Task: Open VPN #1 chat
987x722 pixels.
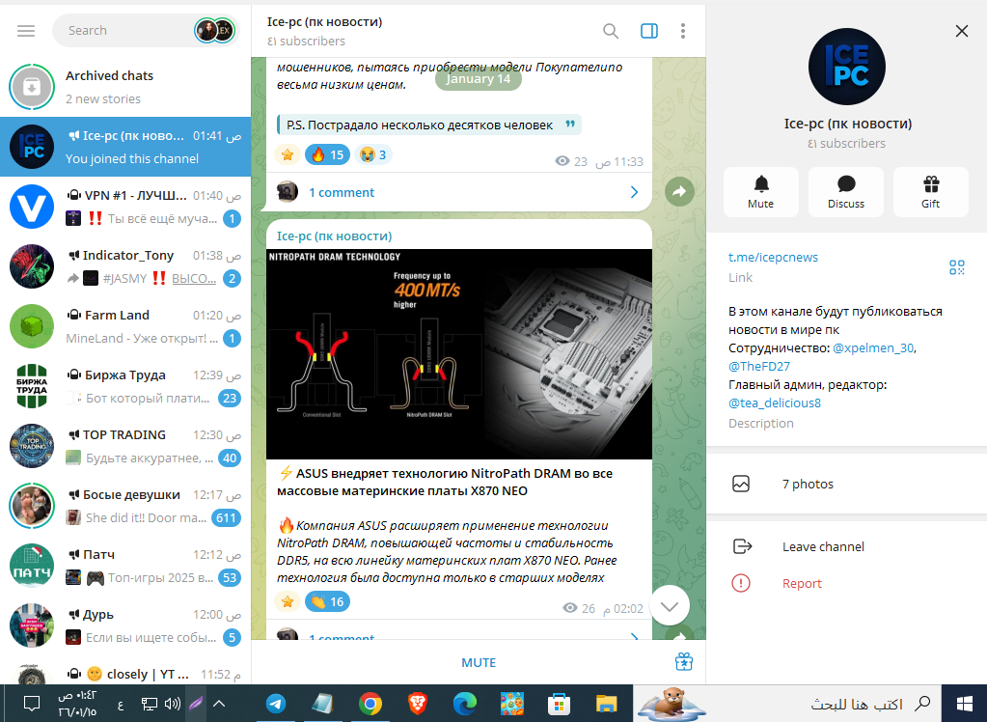Action: click(125, 207)
